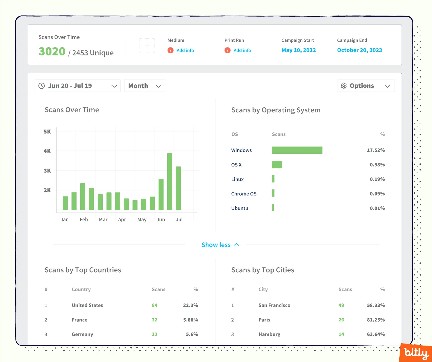
Task: Click the Campaign End date October 20, 2023
Action: pyautogui.click(x=359, y=50)
